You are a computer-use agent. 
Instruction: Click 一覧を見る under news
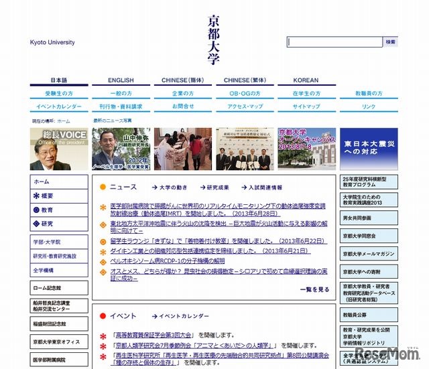click(314, 289)
